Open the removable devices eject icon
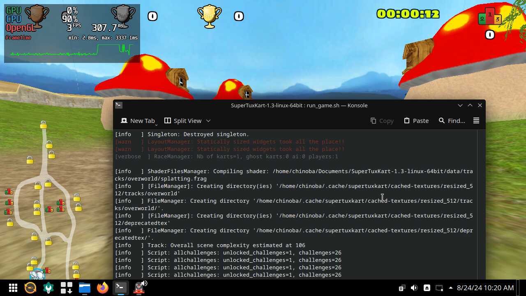526x296 pixels. point(427,288)
